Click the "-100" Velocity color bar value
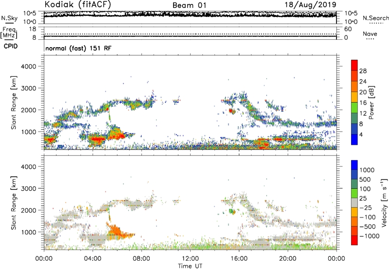Screen dimensions: 389x269 367,217
